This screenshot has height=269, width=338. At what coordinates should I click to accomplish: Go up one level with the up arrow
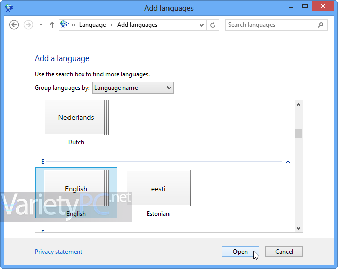coord(52,25)
